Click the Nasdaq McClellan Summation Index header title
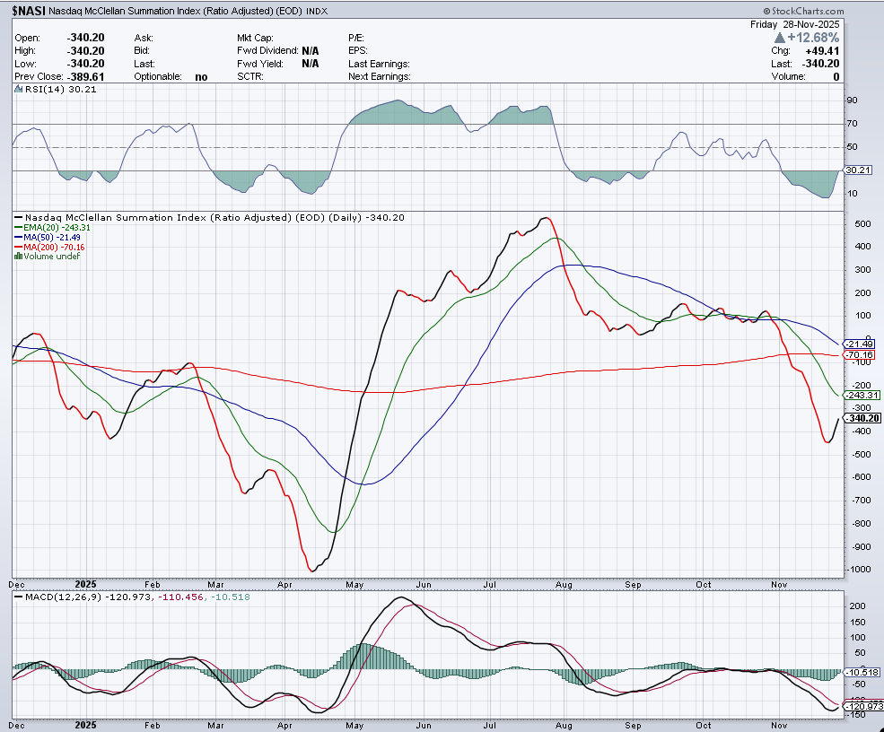Viewport: 884px width, 732px height. coord(176,11)
